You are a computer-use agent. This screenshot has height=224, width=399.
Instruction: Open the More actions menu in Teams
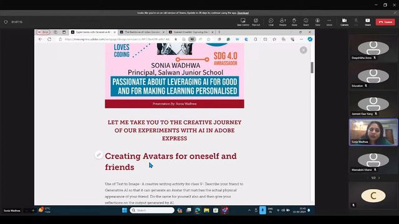[329, 22]
